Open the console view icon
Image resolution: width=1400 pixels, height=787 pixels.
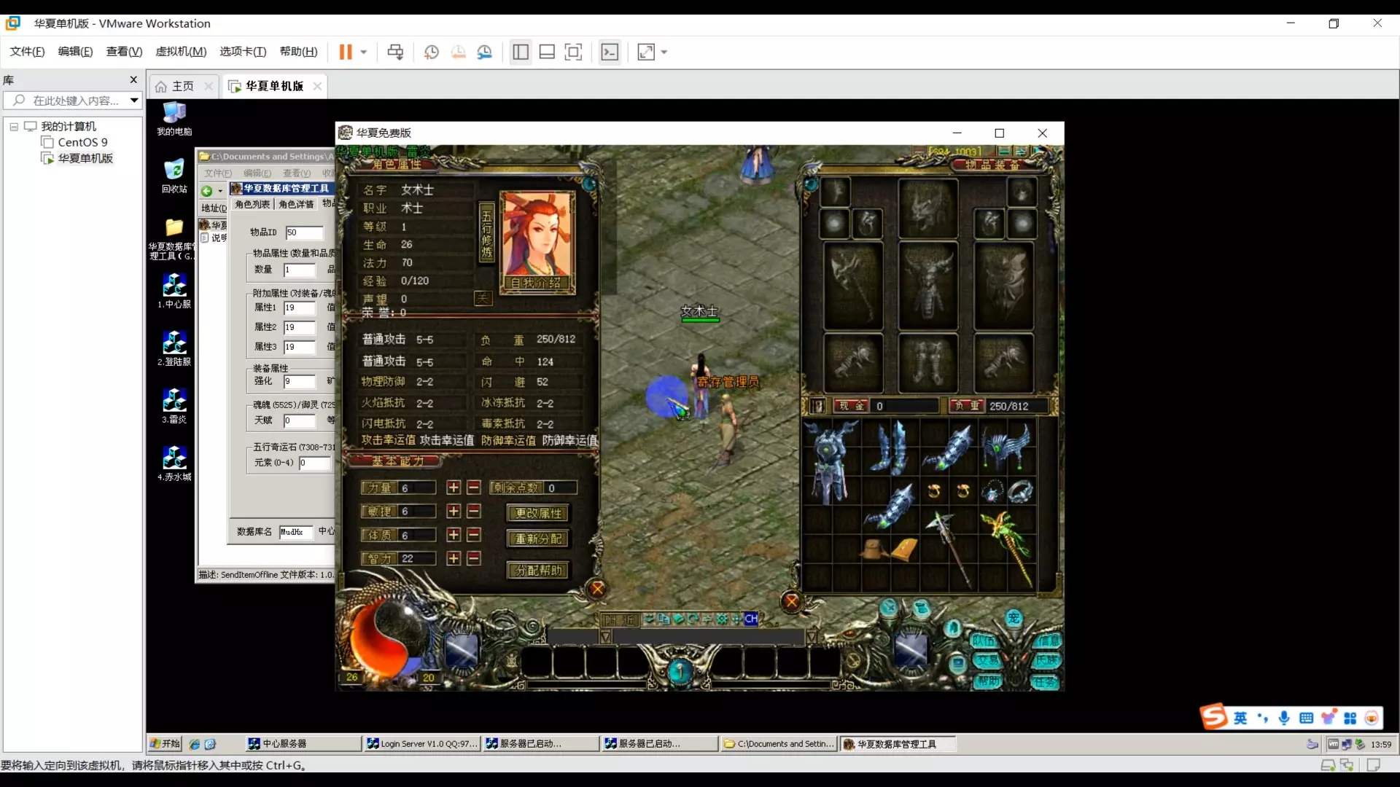[x=610, y=52]
